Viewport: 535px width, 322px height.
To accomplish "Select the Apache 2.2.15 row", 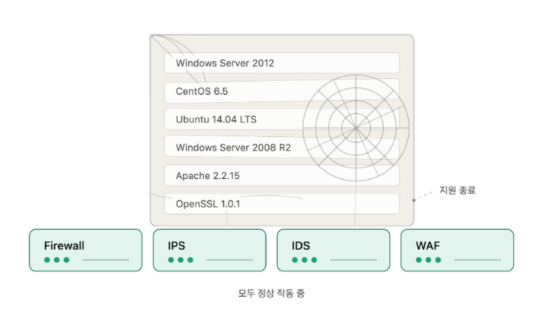I will (282, 175).
